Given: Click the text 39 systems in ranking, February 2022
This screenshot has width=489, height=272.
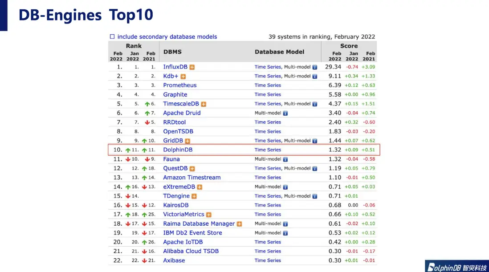Looking at the screenshot, I should (322, 37).
